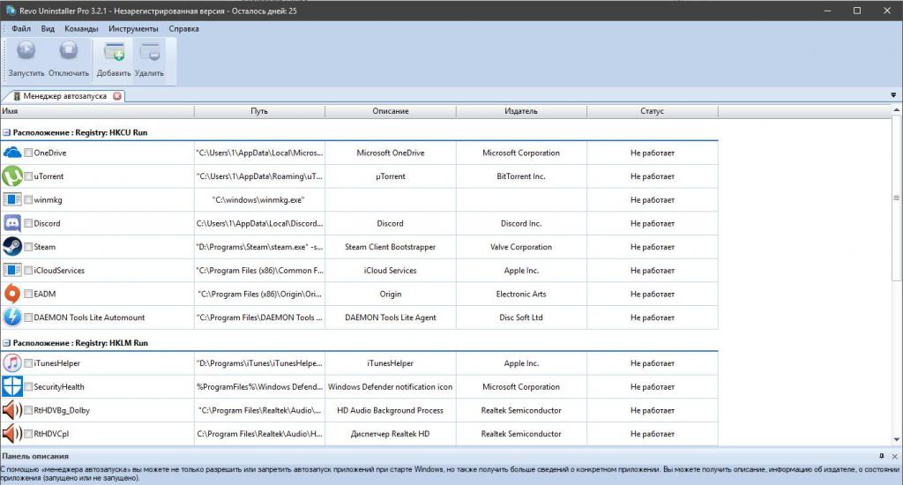Select the Менеджер автозапуска tab
The width and height of the screenshot is (903, 485).
[64, 96]
